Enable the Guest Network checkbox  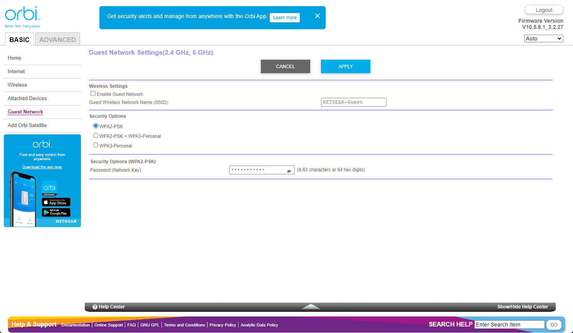93,94
